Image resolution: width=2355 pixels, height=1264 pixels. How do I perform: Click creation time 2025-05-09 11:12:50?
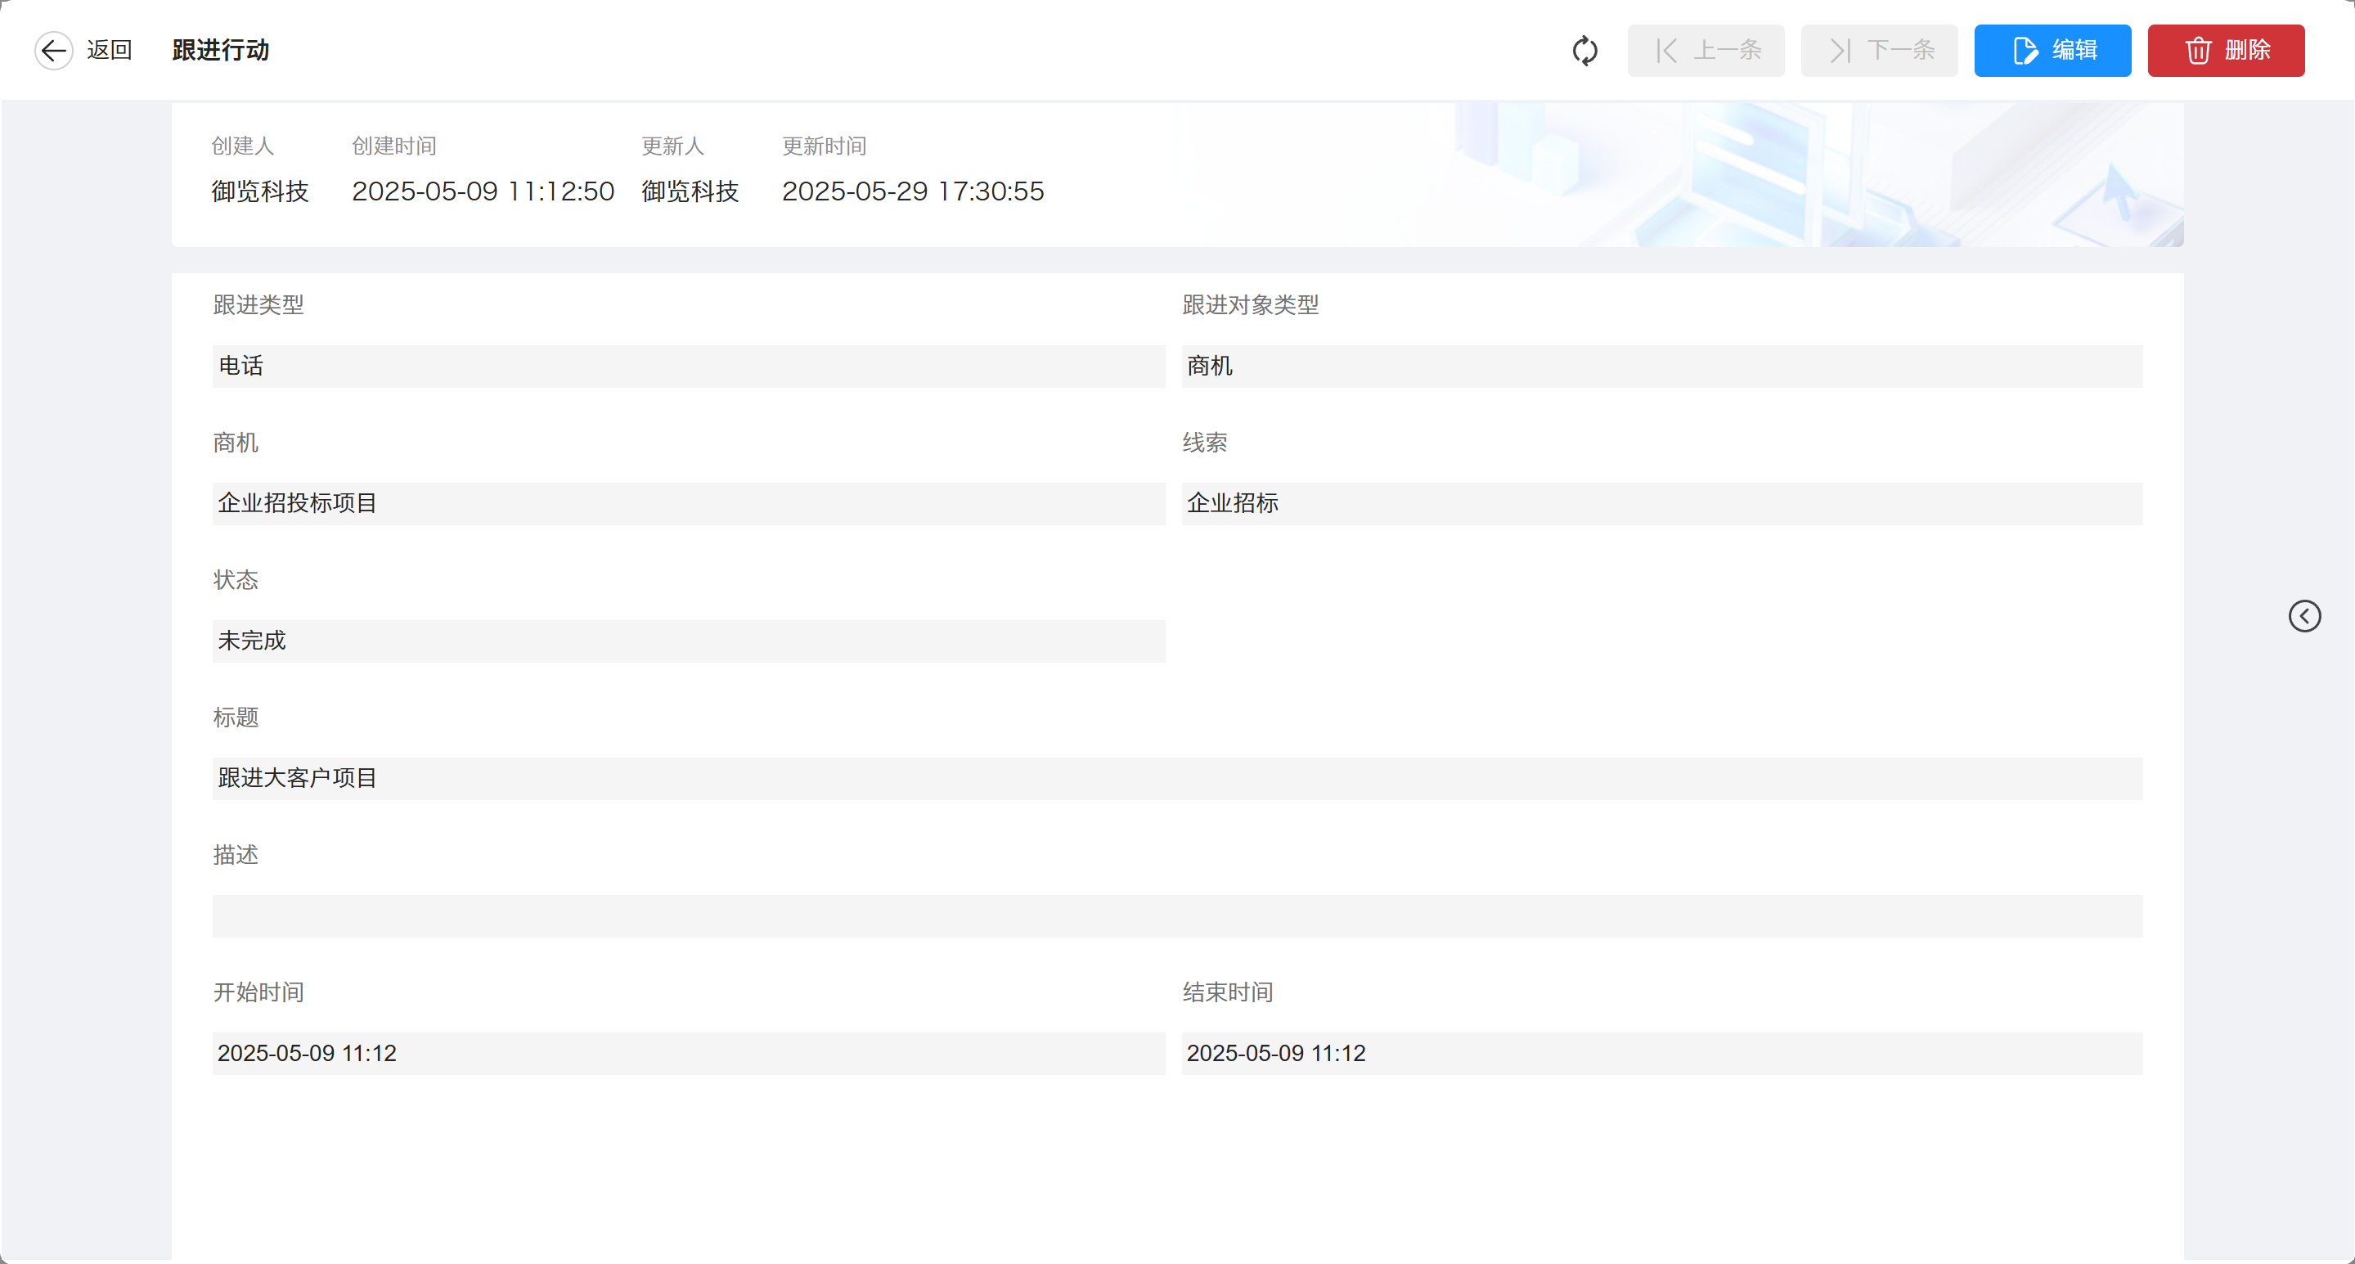(x=483, y=191)
